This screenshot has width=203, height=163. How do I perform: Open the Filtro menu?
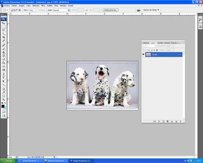[43, 5]
